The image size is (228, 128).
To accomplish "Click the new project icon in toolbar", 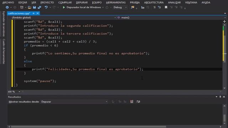I will coord(22,7).
